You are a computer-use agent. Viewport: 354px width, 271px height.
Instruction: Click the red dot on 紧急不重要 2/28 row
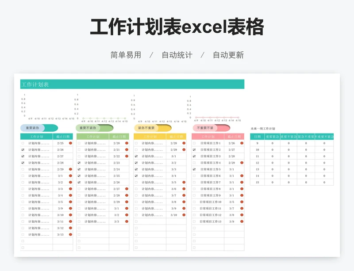coord(184,143)
